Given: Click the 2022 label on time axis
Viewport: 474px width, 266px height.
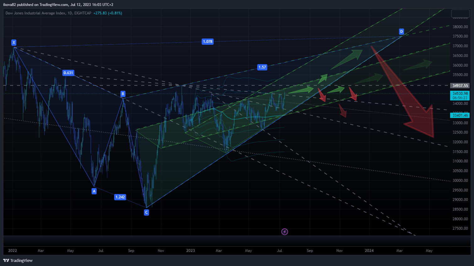Looking at the screenshot, I should (x=13, y=251).
